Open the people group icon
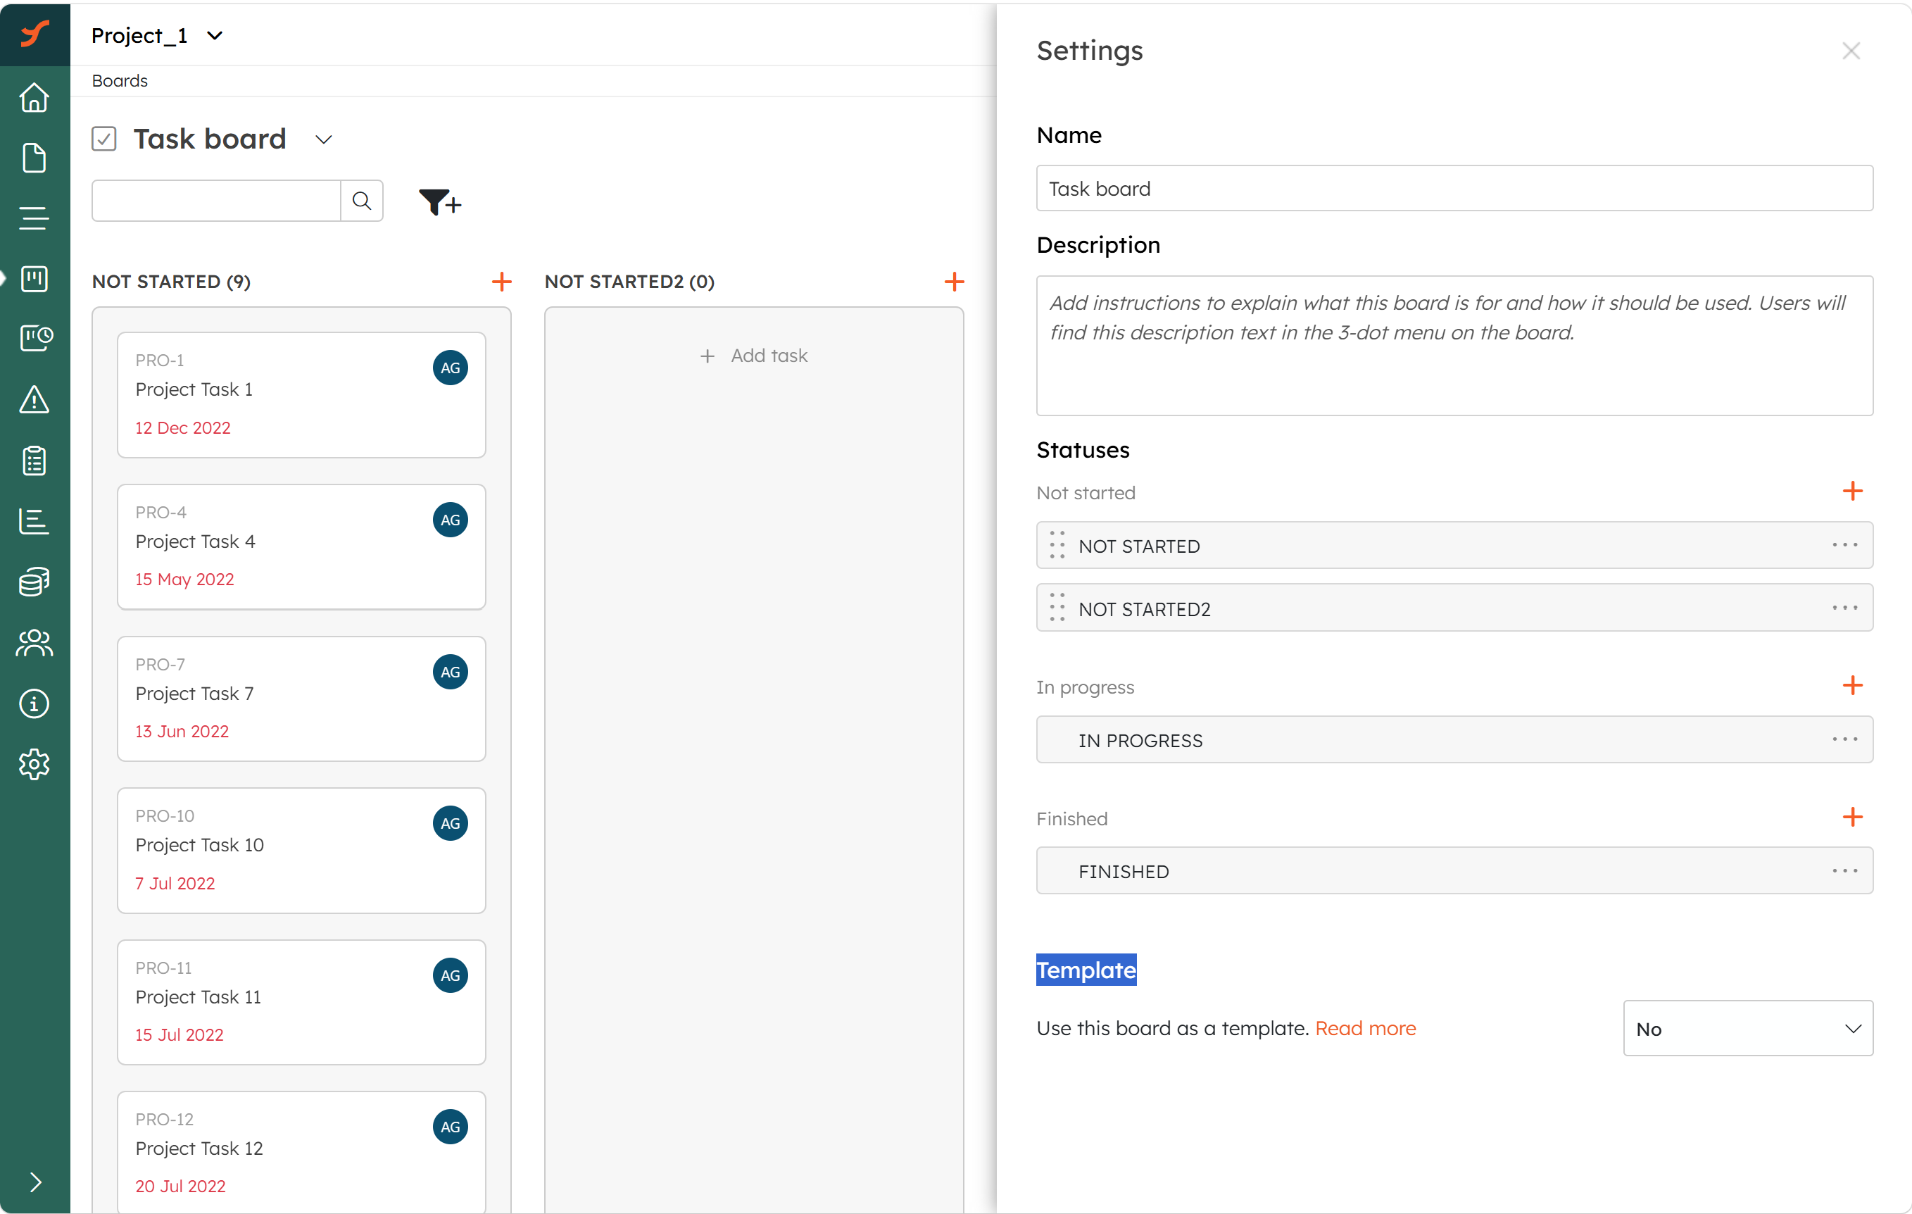Image resolution: width=1912 pixels, height=1214 pixels. tap(34, 643)
